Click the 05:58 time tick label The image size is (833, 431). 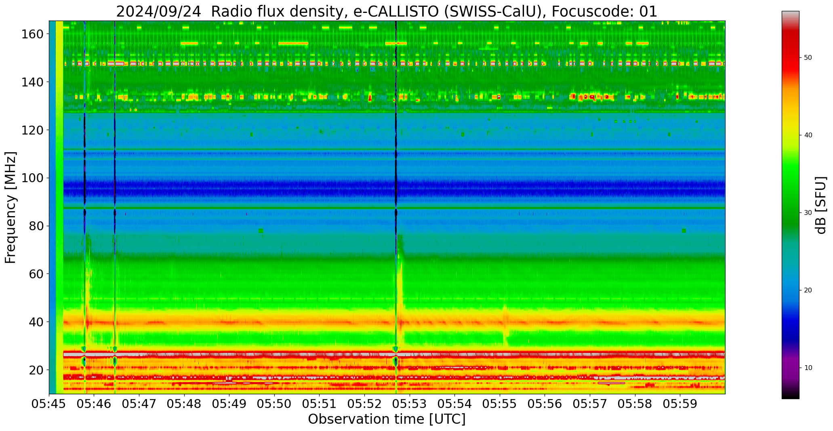[x=635, y=404]
